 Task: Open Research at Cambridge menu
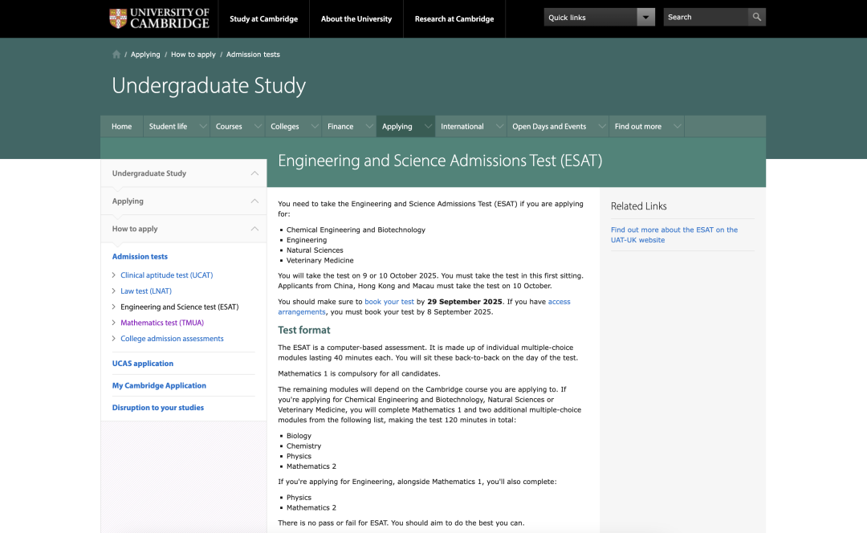pyautogui.click(x=454, y=18)
